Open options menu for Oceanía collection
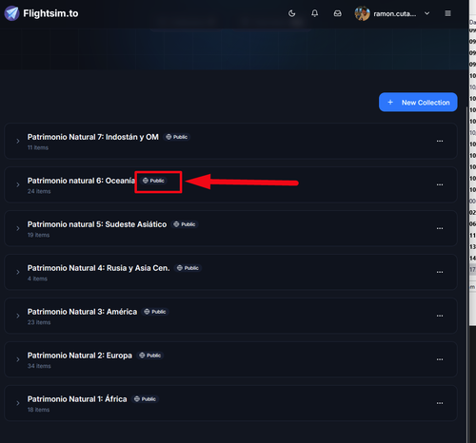 (x=440, y=184)
